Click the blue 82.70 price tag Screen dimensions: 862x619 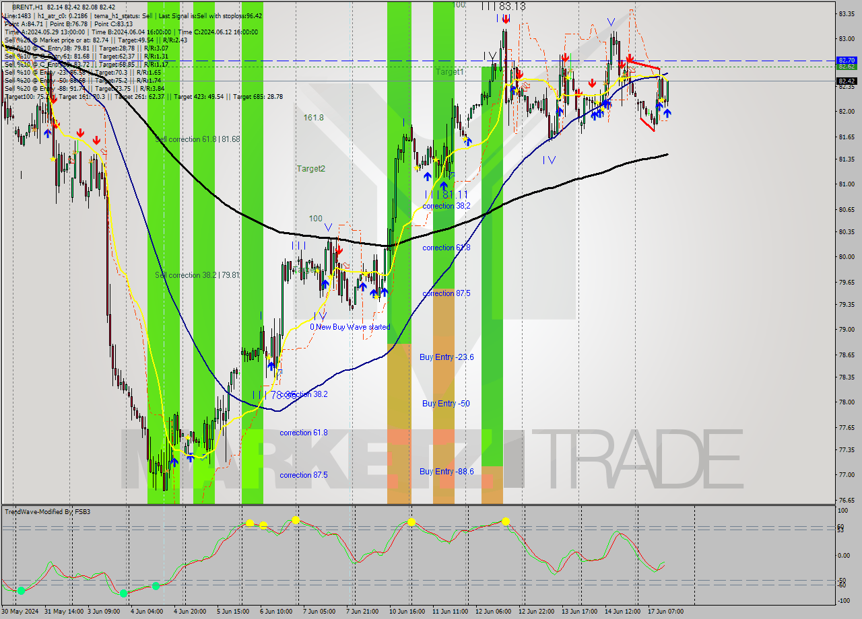[847, 61]
